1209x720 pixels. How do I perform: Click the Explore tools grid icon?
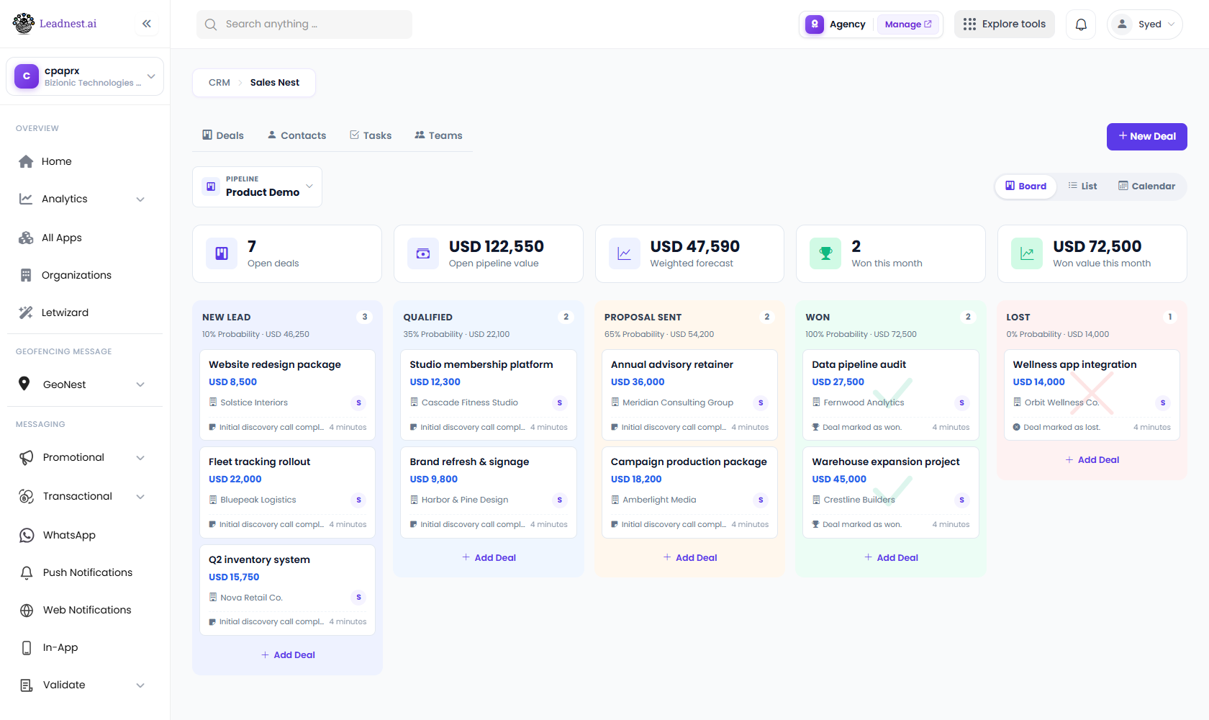[969, 24]
